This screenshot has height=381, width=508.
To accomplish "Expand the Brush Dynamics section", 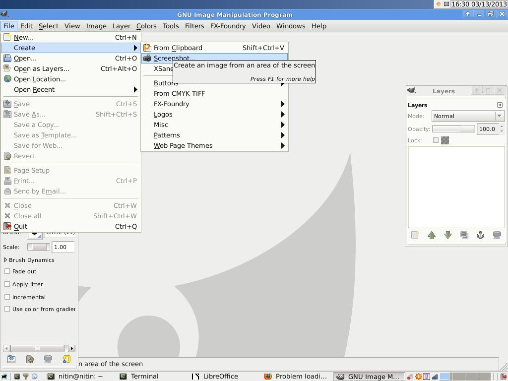I will (x=5, y=260).
